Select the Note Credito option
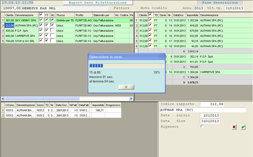 (154, 8)
